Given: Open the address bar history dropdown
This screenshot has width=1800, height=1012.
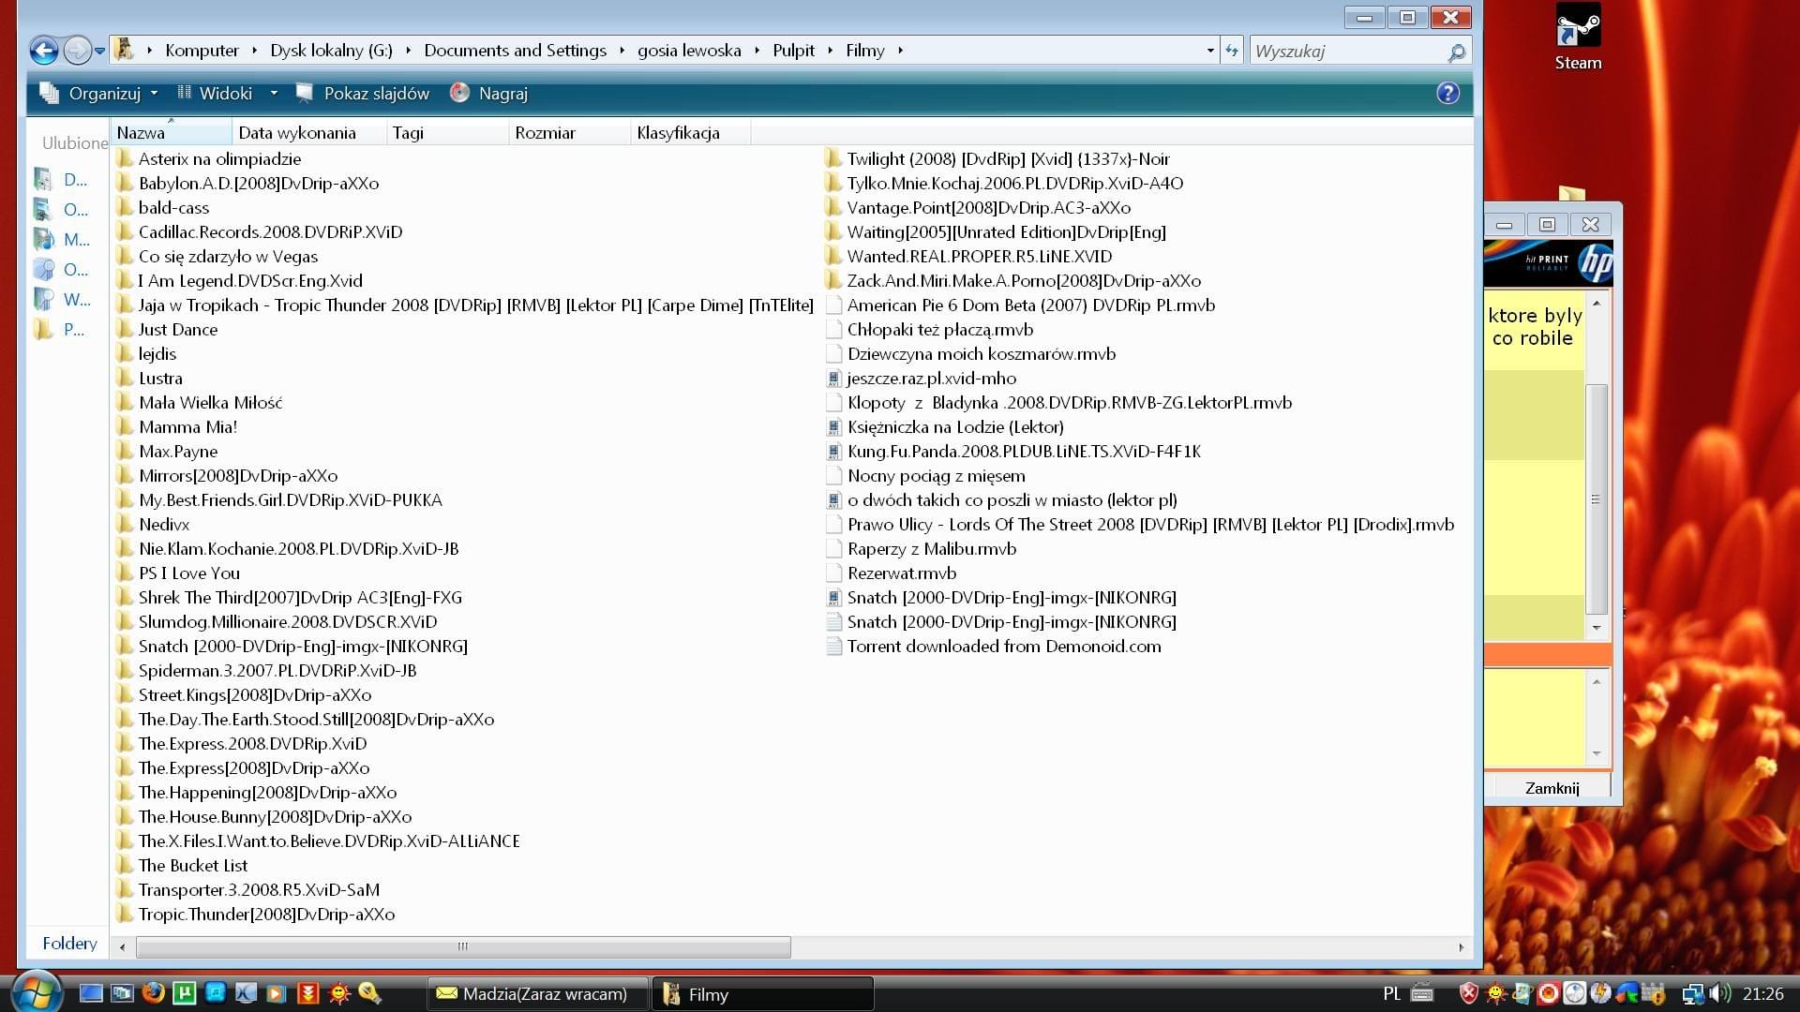Looking at the screenshot, I should point(1210,51).
